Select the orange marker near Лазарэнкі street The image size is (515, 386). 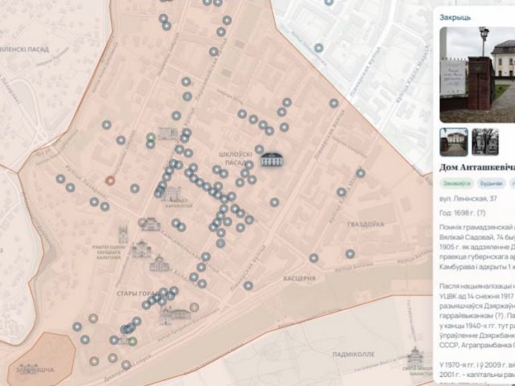tap(110, 180)
